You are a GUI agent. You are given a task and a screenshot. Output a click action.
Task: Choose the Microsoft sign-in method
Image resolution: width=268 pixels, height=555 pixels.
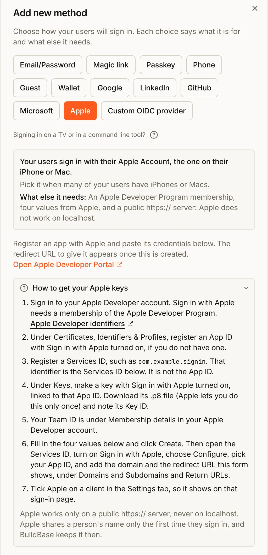tap(36, 111)
